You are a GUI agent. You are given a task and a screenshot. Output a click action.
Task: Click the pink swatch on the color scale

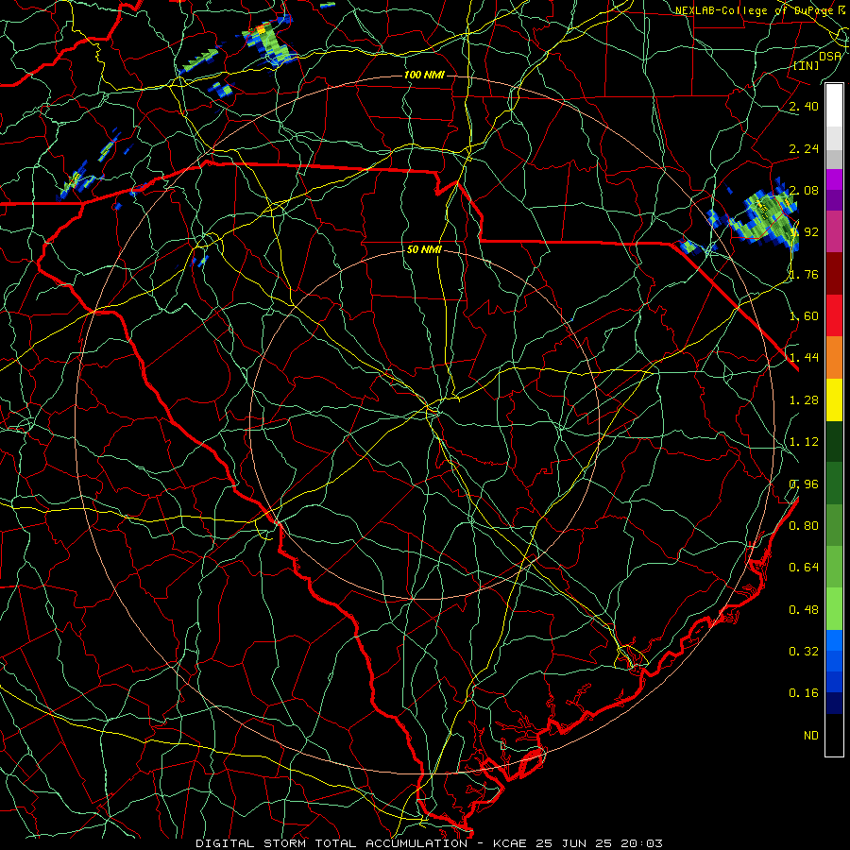point(834,231)
